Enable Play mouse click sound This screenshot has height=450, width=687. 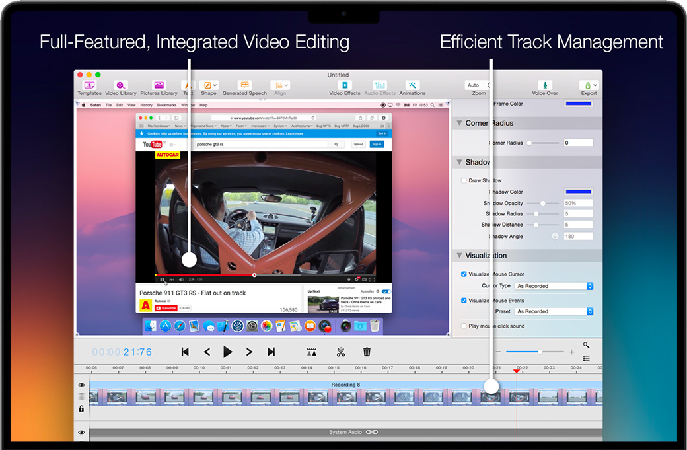point(464,326)
